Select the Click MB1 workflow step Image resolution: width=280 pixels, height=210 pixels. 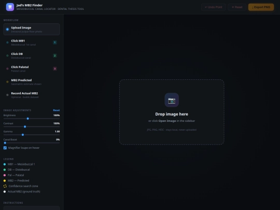[32, 43]
